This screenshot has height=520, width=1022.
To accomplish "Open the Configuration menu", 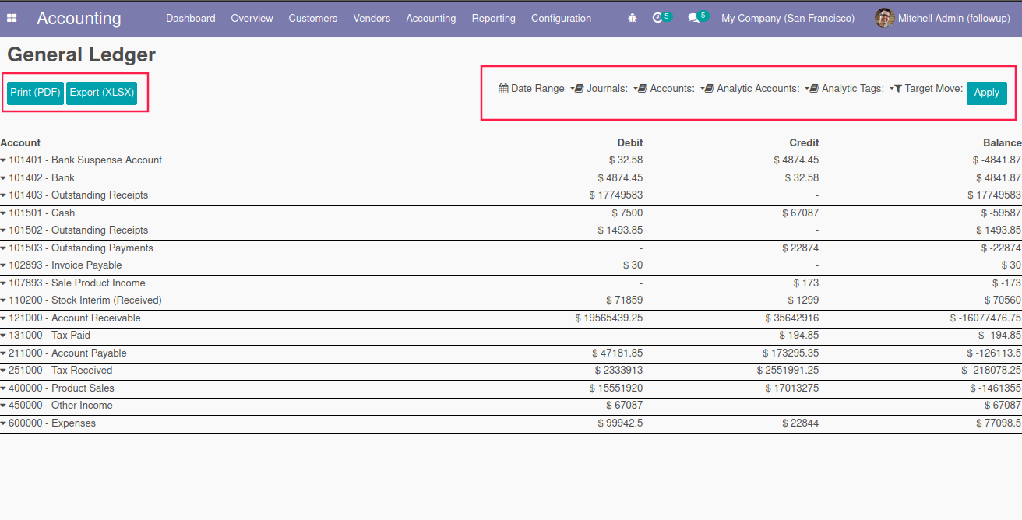I will (x=561, y=18).
